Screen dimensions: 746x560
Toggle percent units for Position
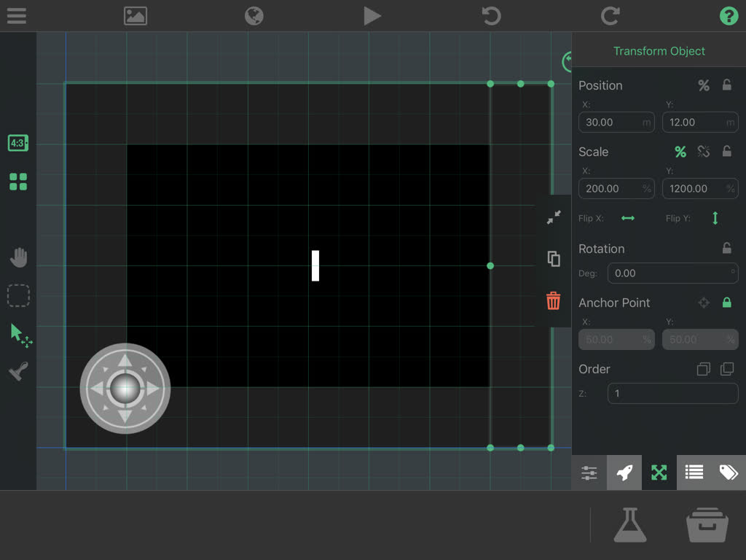[704, 85]
